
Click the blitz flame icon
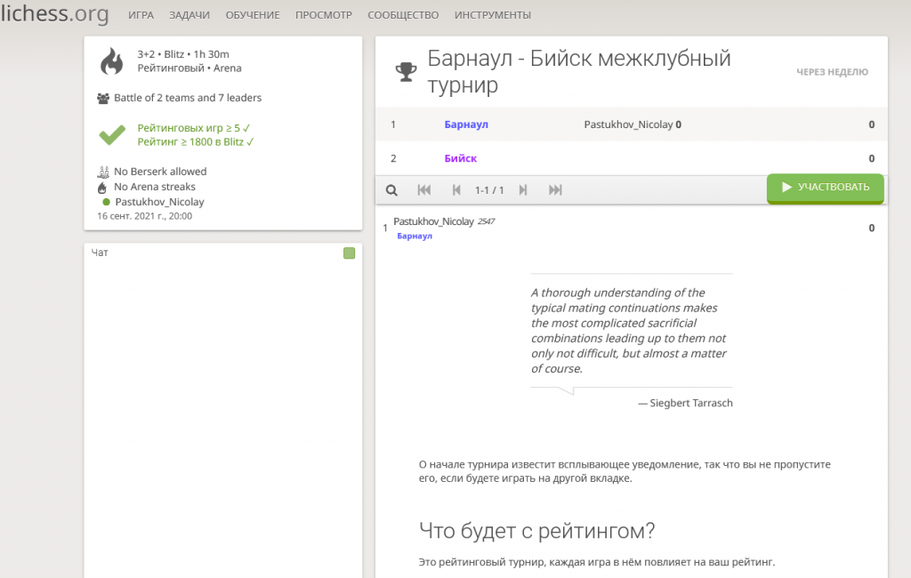[112, 61]
